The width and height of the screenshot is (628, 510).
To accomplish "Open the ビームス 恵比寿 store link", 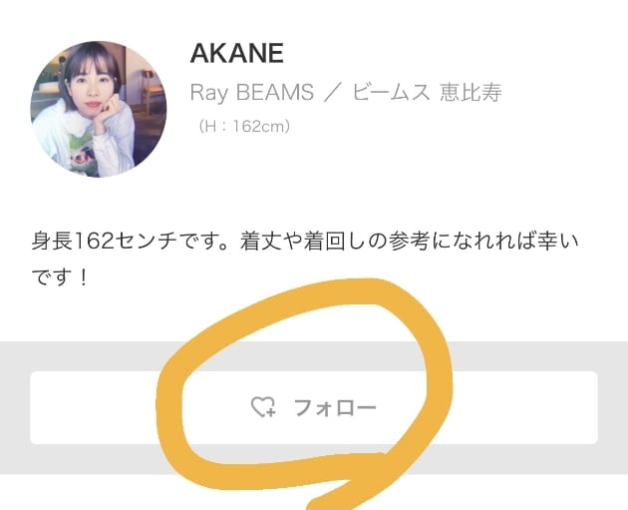I will click(427, 92).
